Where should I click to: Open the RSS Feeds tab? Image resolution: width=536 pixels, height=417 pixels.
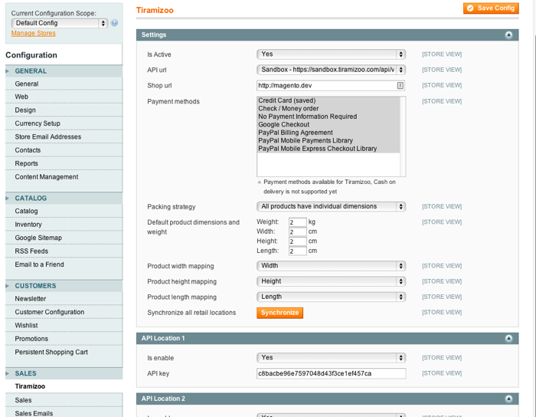[64, 251]
